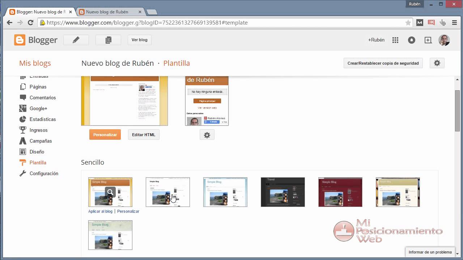
Task: Select the Entradas sidebar icon
Action: 22,76
